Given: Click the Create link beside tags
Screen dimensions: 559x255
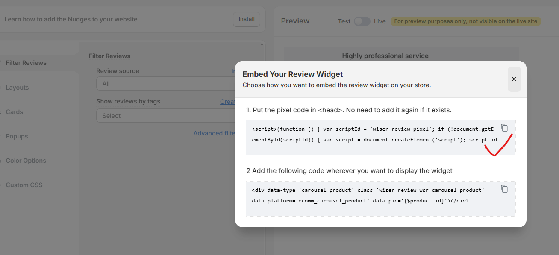Looking at the screenshot, I should pos(228,102).
